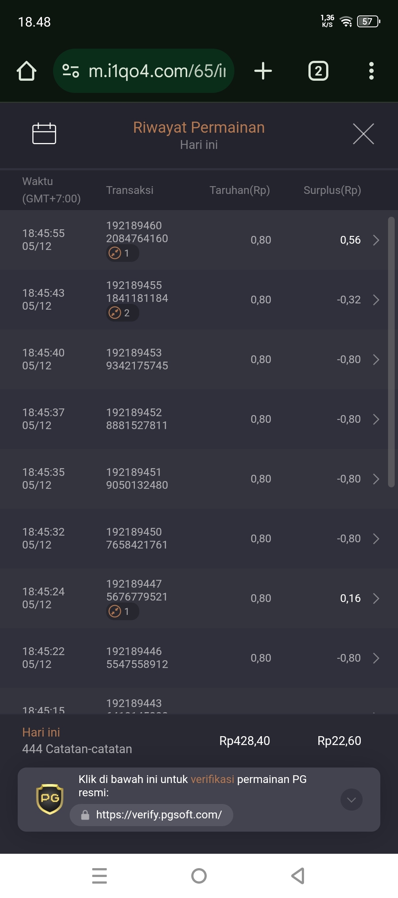Screen dimensions: 398x898
Task: Collapse the PG verification banner with chevron
Action: tap(351, 800)
